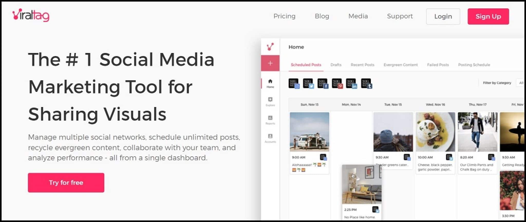Click the 'Alohaaaaaa!' post caption
The image size is (526, 222).
coord(309,167)
